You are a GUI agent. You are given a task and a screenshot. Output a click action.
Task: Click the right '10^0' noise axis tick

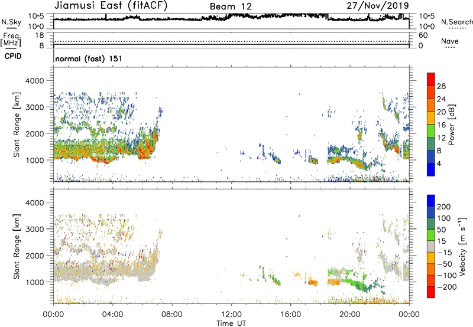426,27
